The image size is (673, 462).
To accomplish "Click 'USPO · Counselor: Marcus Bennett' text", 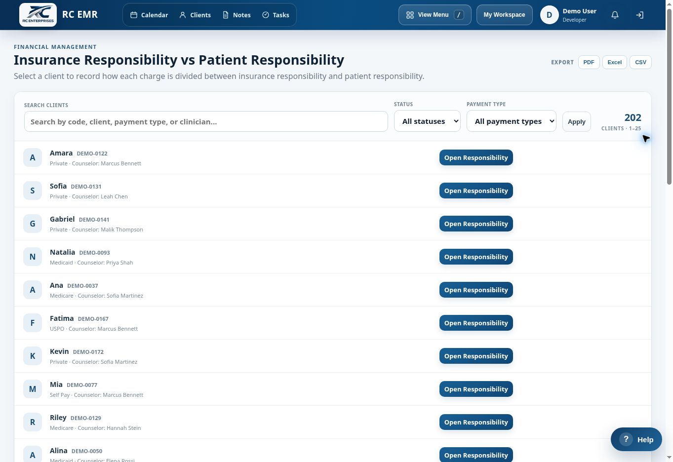I will click(94, 329).
